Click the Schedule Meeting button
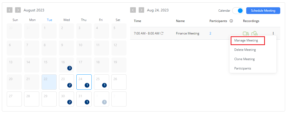287x113 pixels. click(x=263, y=11)
